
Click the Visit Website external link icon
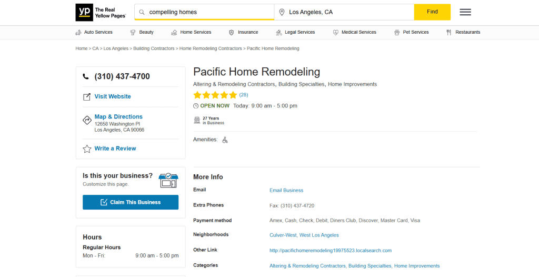(x=87, y=97)
